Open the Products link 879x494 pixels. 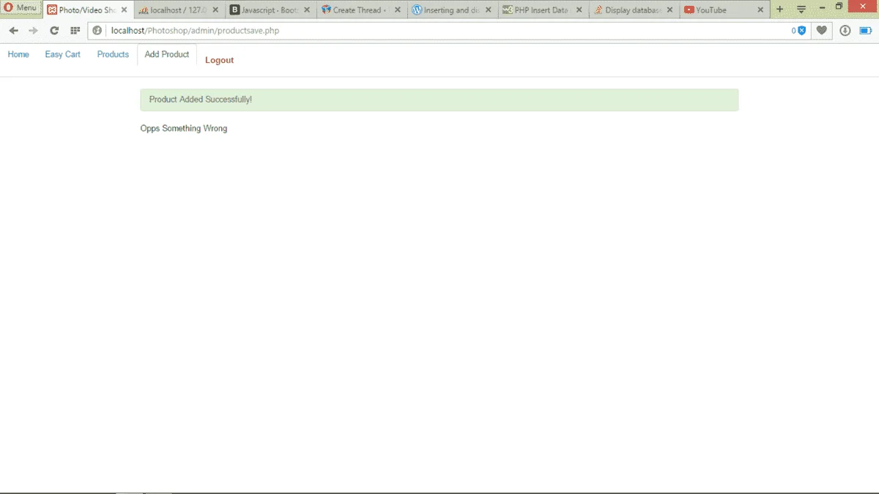click(113, 54)
